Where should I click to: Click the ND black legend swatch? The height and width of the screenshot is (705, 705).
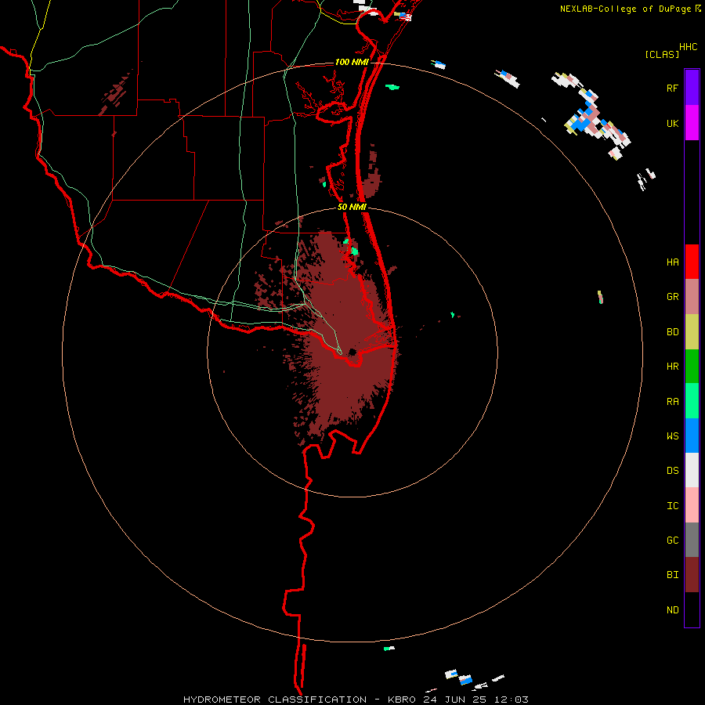point(692,609)
